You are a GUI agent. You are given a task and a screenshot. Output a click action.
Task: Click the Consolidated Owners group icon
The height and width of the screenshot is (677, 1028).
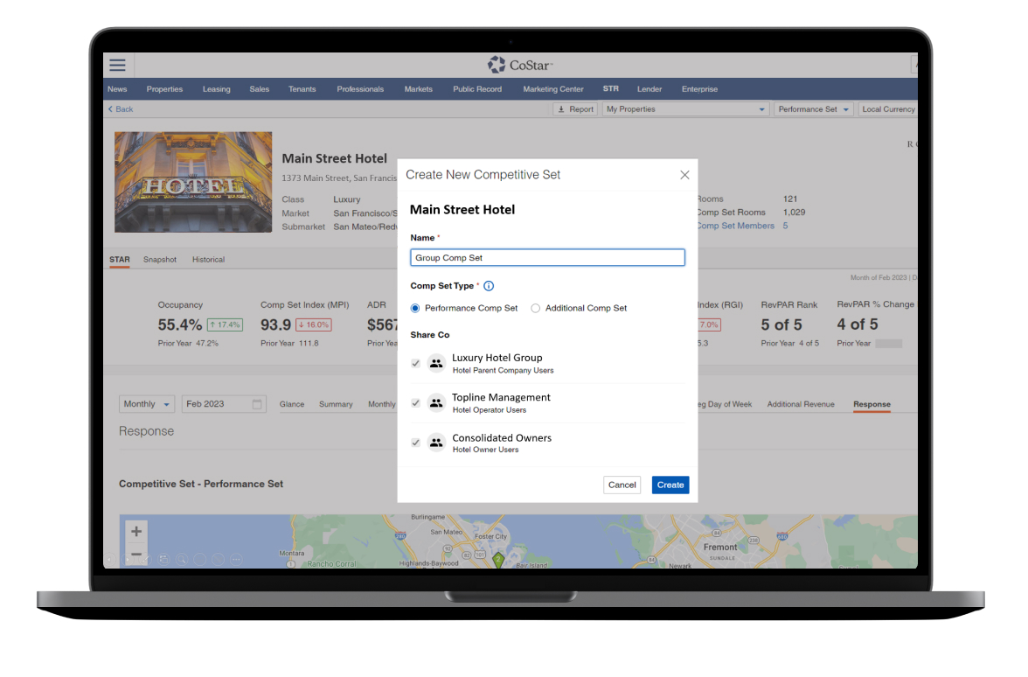coord(436,443)
